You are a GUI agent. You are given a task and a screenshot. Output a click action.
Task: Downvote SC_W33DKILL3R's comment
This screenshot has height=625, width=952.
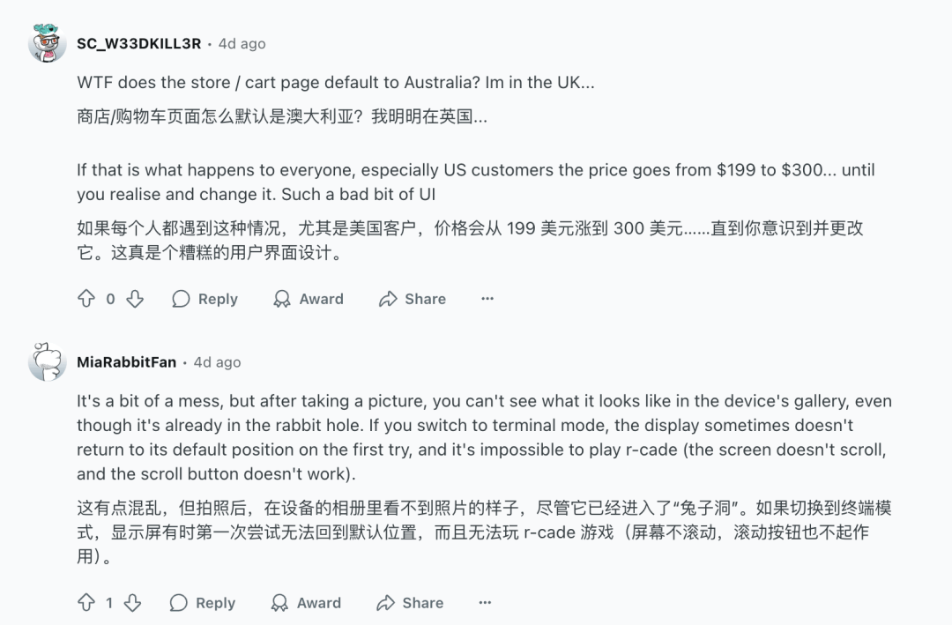click(x=135, y=299)
